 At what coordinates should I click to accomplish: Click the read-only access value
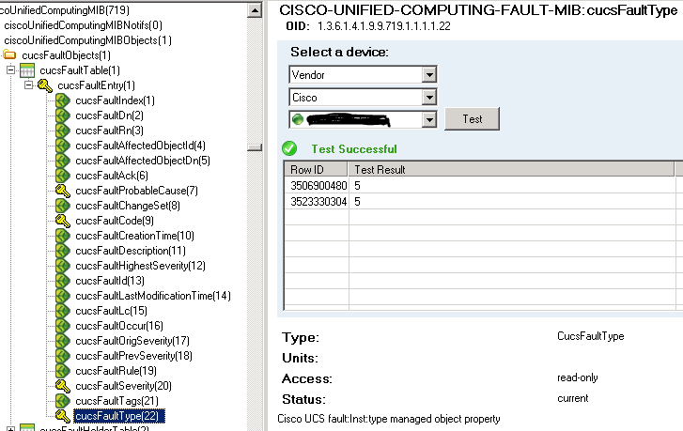click(578, 377)
